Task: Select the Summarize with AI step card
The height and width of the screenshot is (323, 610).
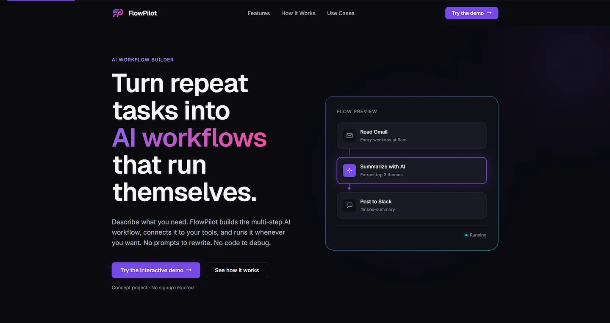Action: pos(411,170)
